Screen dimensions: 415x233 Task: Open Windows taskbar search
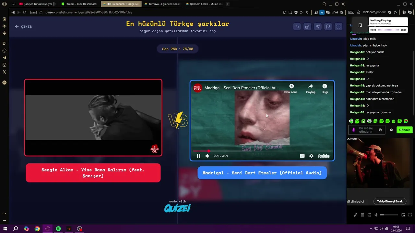16,228
